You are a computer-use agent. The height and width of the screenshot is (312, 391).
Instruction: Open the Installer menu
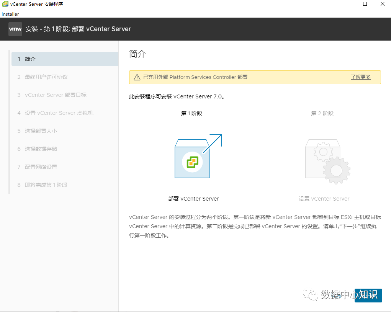[10, 14]
